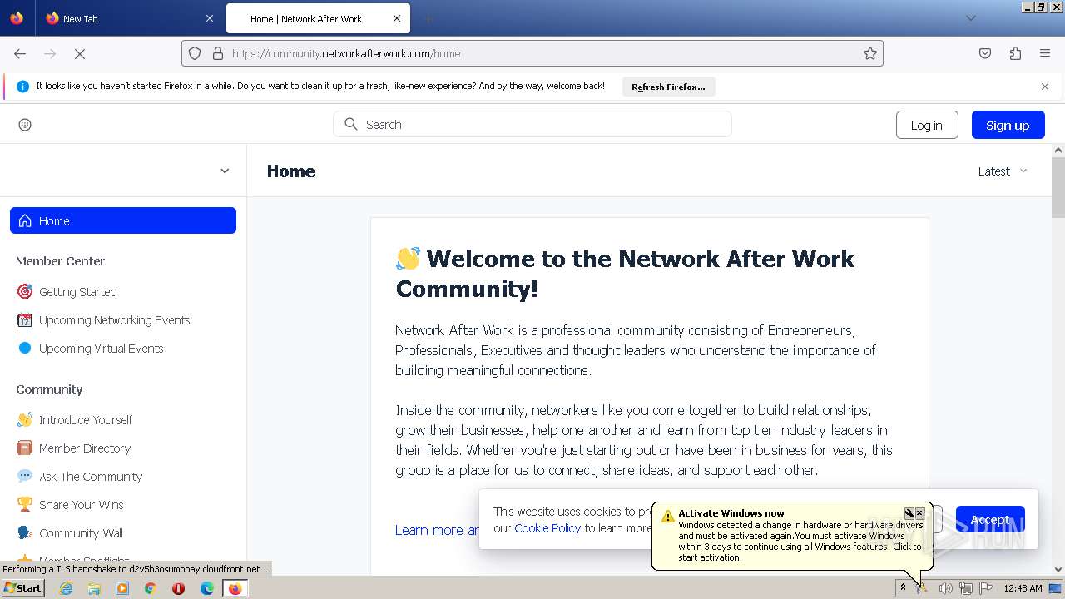
Task: Click the URL address bar
Action: pos(532,53)
